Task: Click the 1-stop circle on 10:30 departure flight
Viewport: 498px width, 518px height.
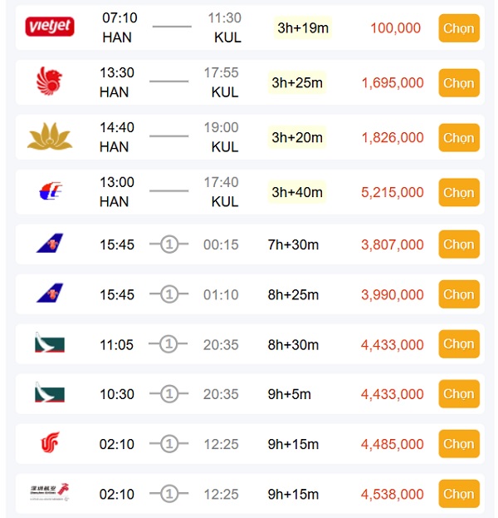Action: [x=169, y=394]
